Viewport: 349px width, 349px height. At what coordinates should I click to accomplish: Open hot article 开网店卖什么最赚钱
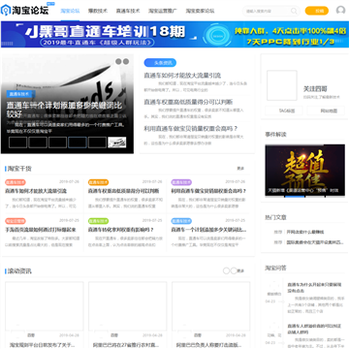tap(305, 232)
